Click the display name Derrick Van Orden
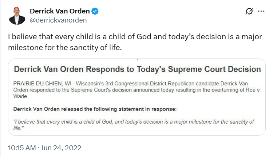Screen dimensions: 273x157 pos(60,11)
